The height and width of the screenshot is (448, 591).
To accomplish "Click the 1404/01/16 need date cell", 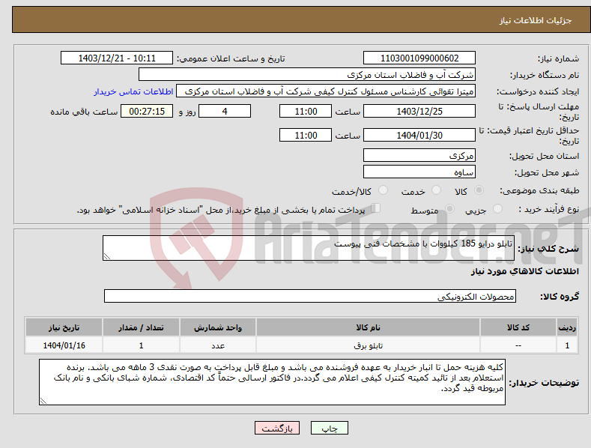I will 64,345.
